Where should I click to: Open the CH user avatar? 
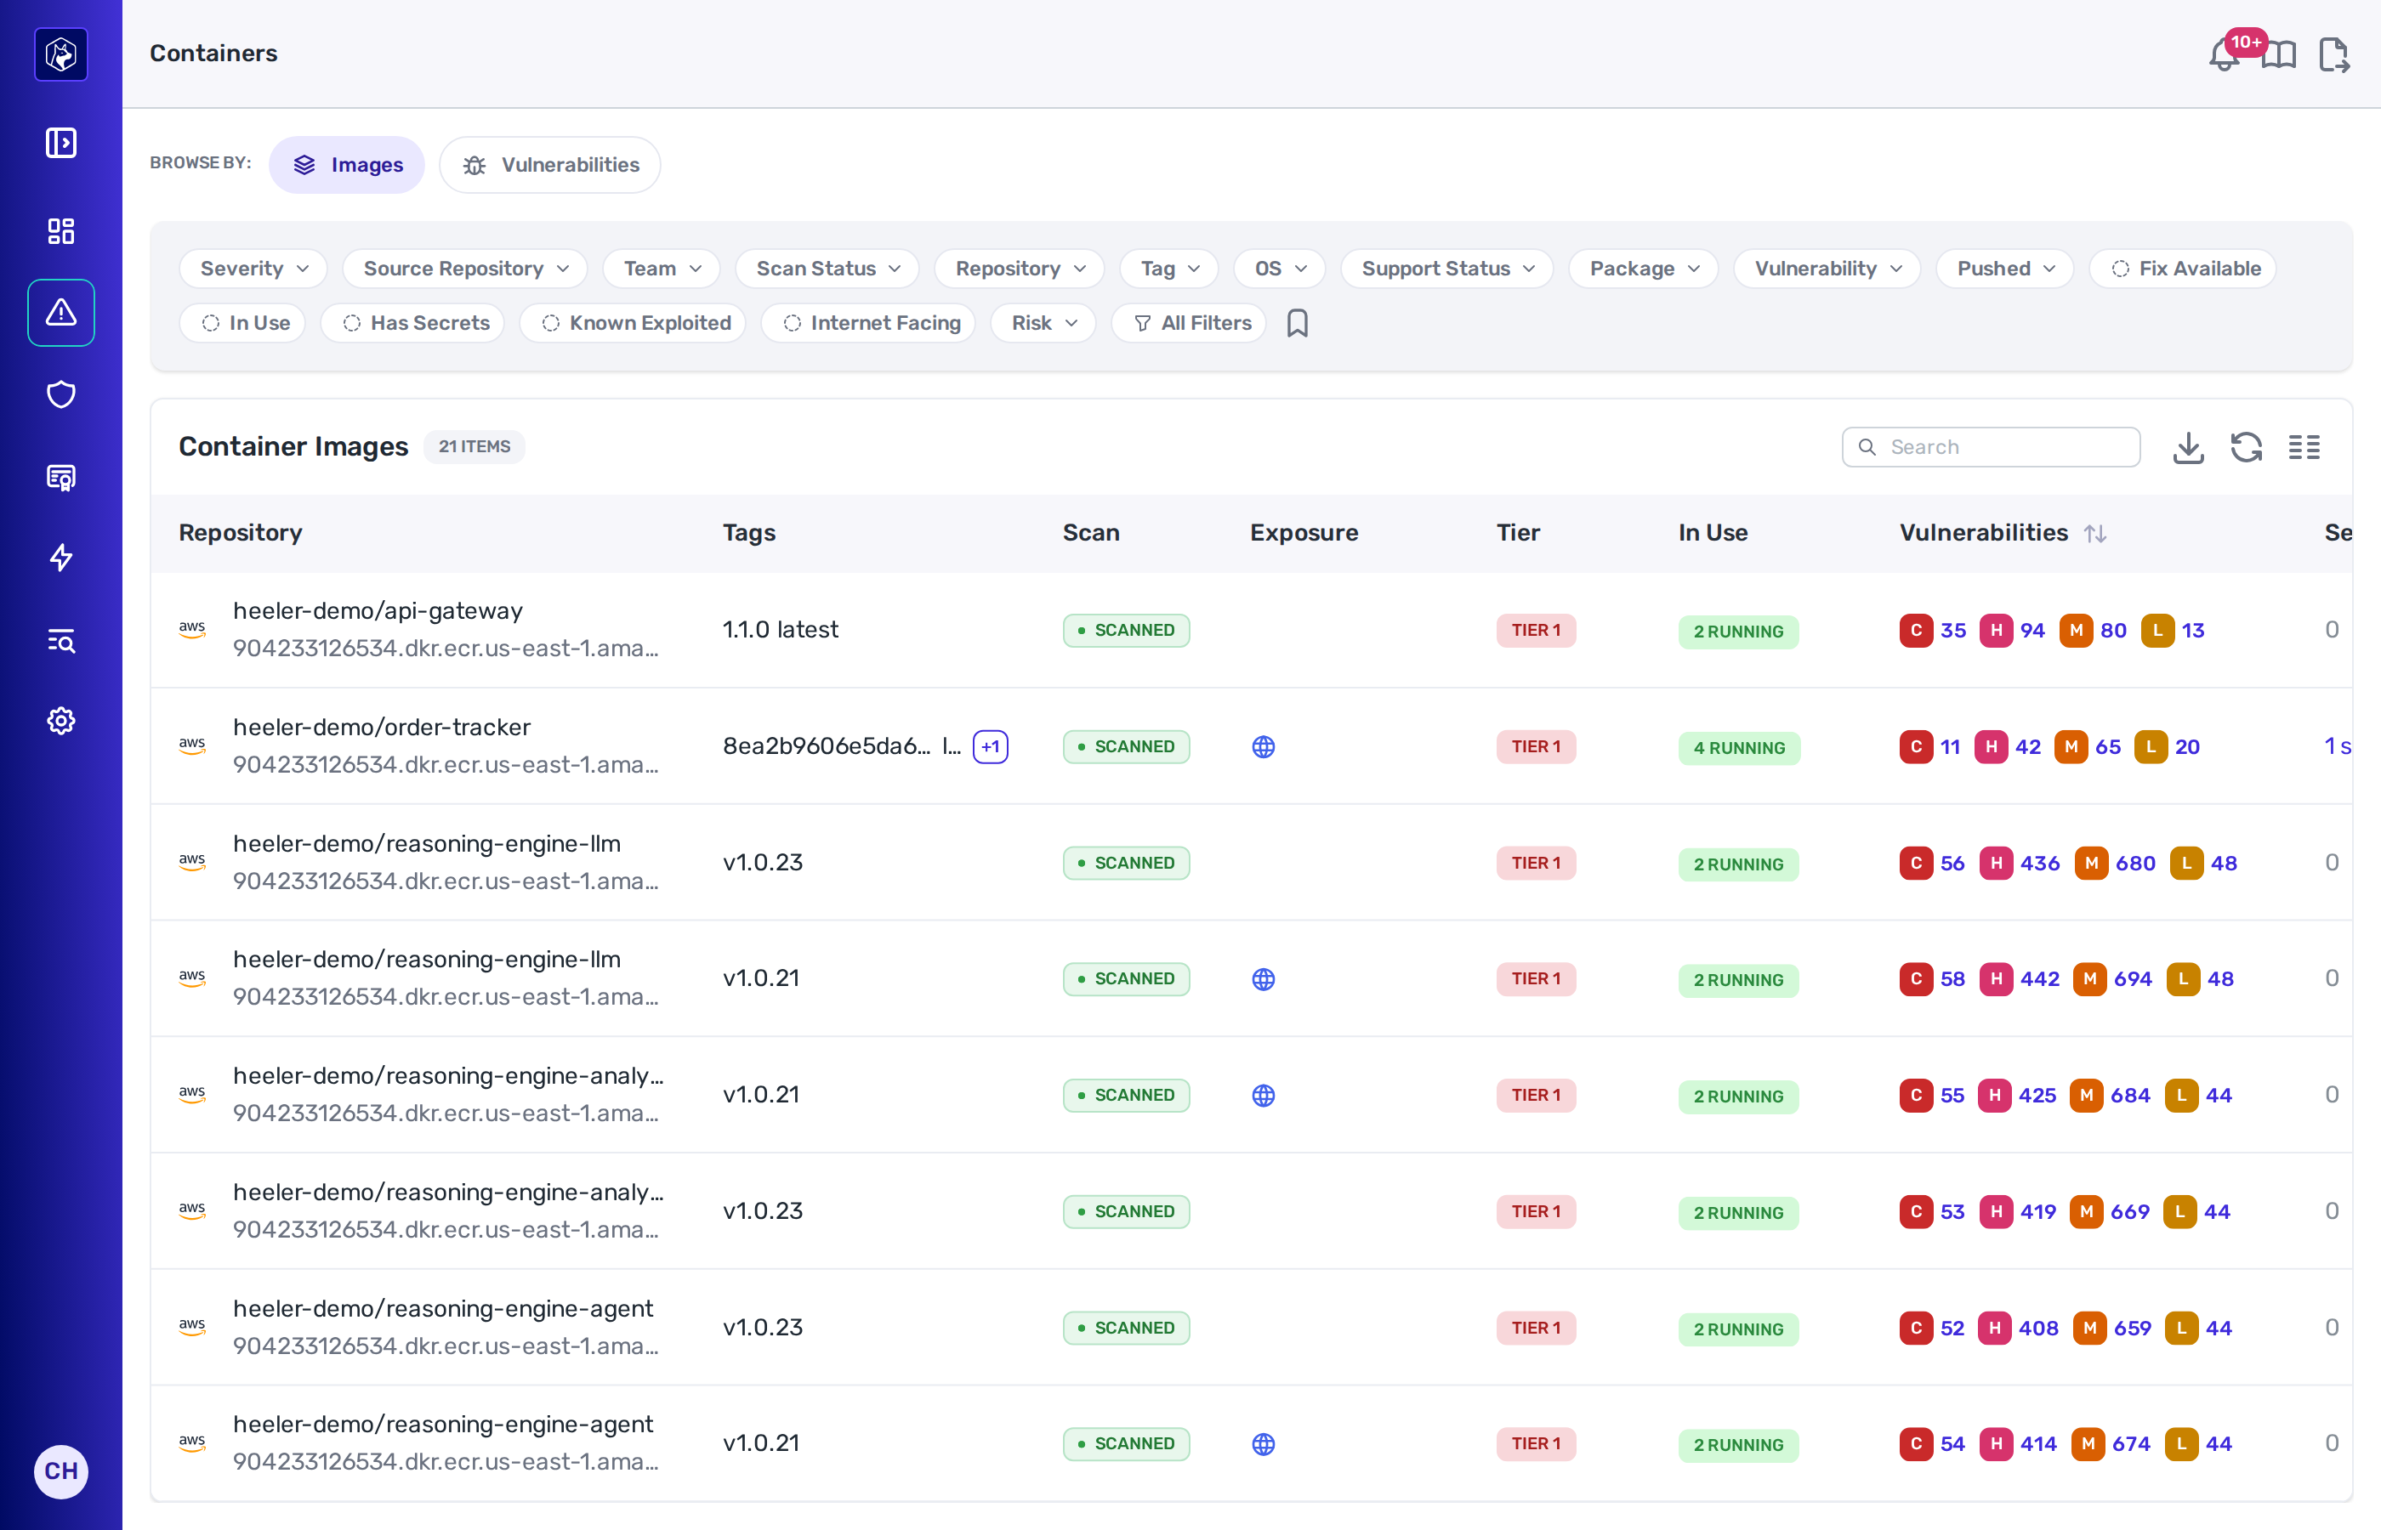point(60,1471)
